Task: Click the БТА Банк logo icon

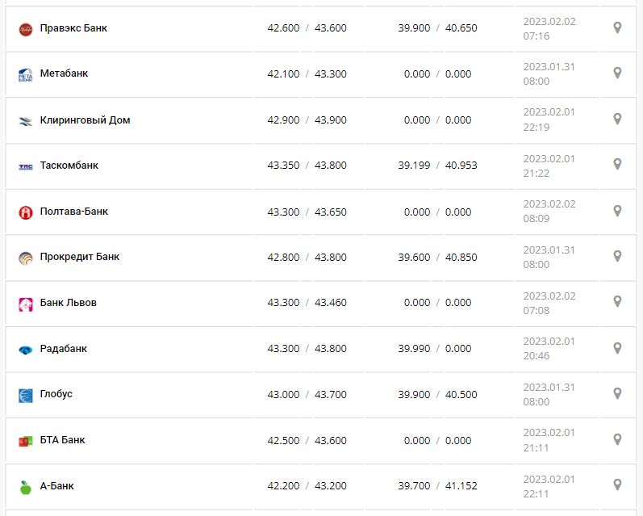Action: [x=25, y=441]
